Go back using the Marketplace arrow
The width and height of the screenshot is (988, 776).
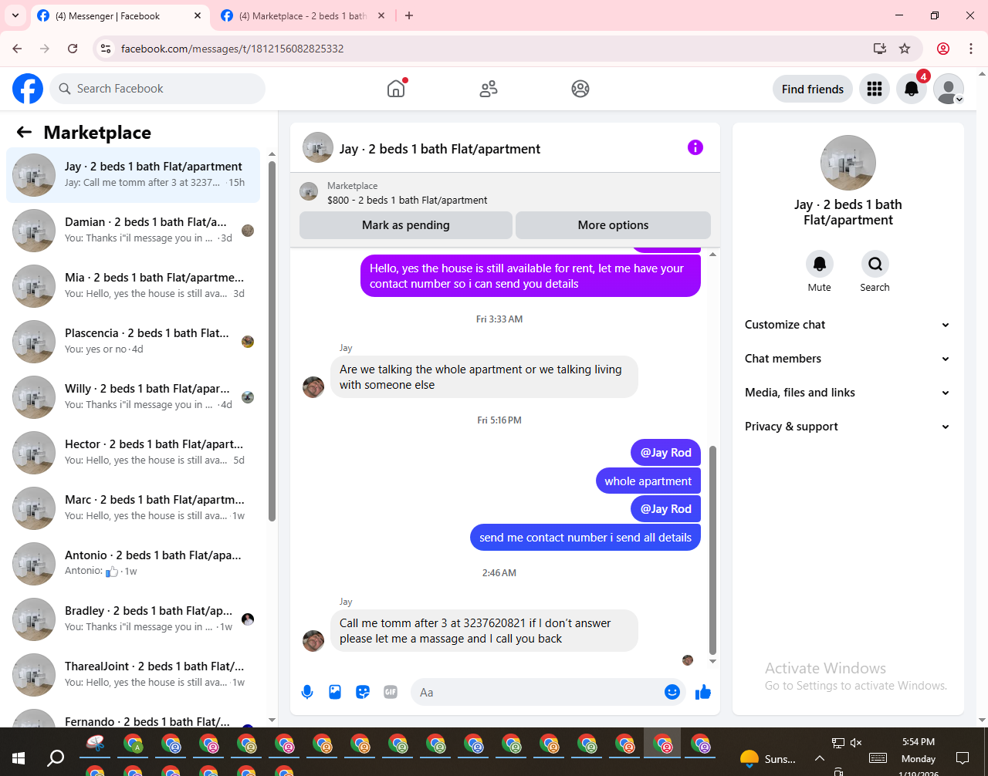25,133
